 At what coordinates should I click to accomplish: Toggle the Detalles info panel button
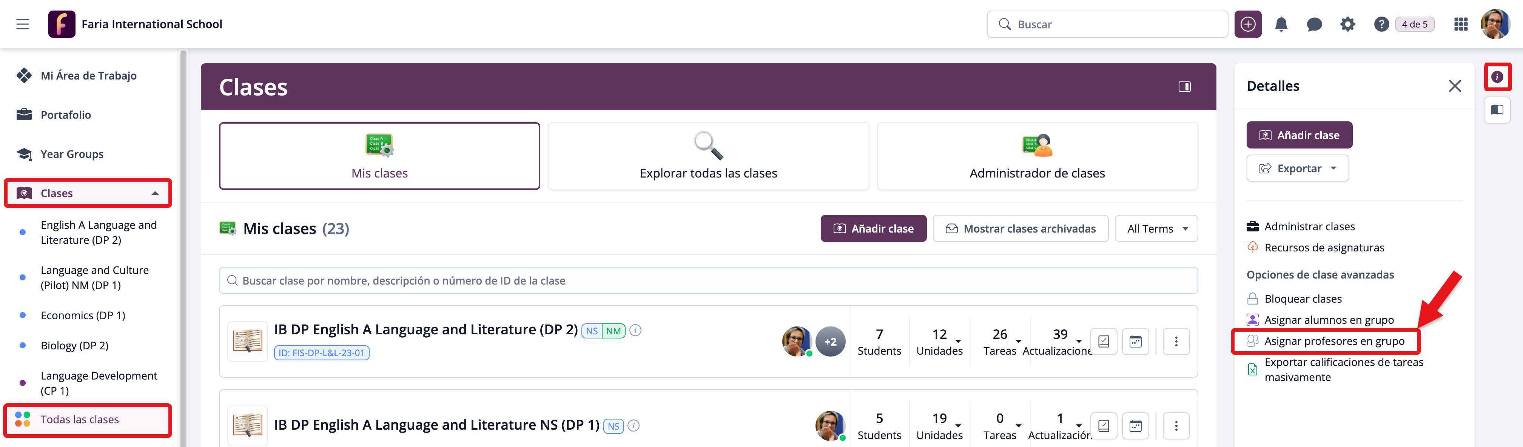[x=1497, y=77]
